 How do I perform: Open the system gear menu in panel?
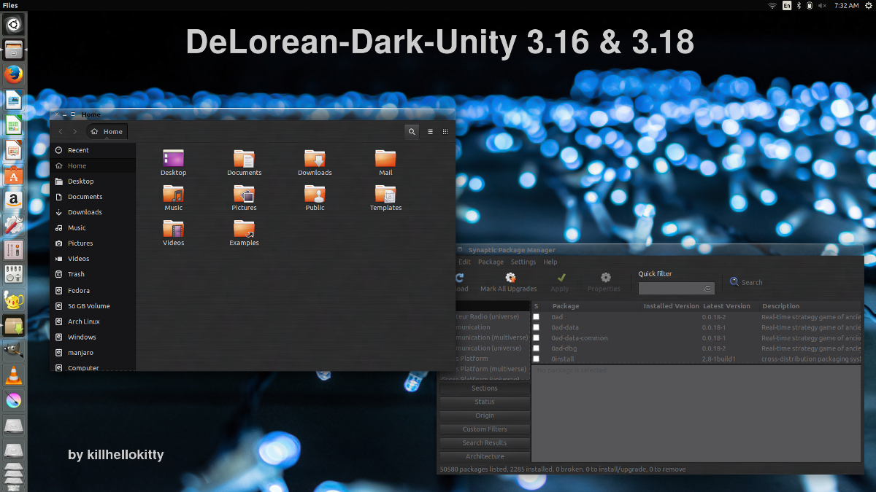point(868,5)
